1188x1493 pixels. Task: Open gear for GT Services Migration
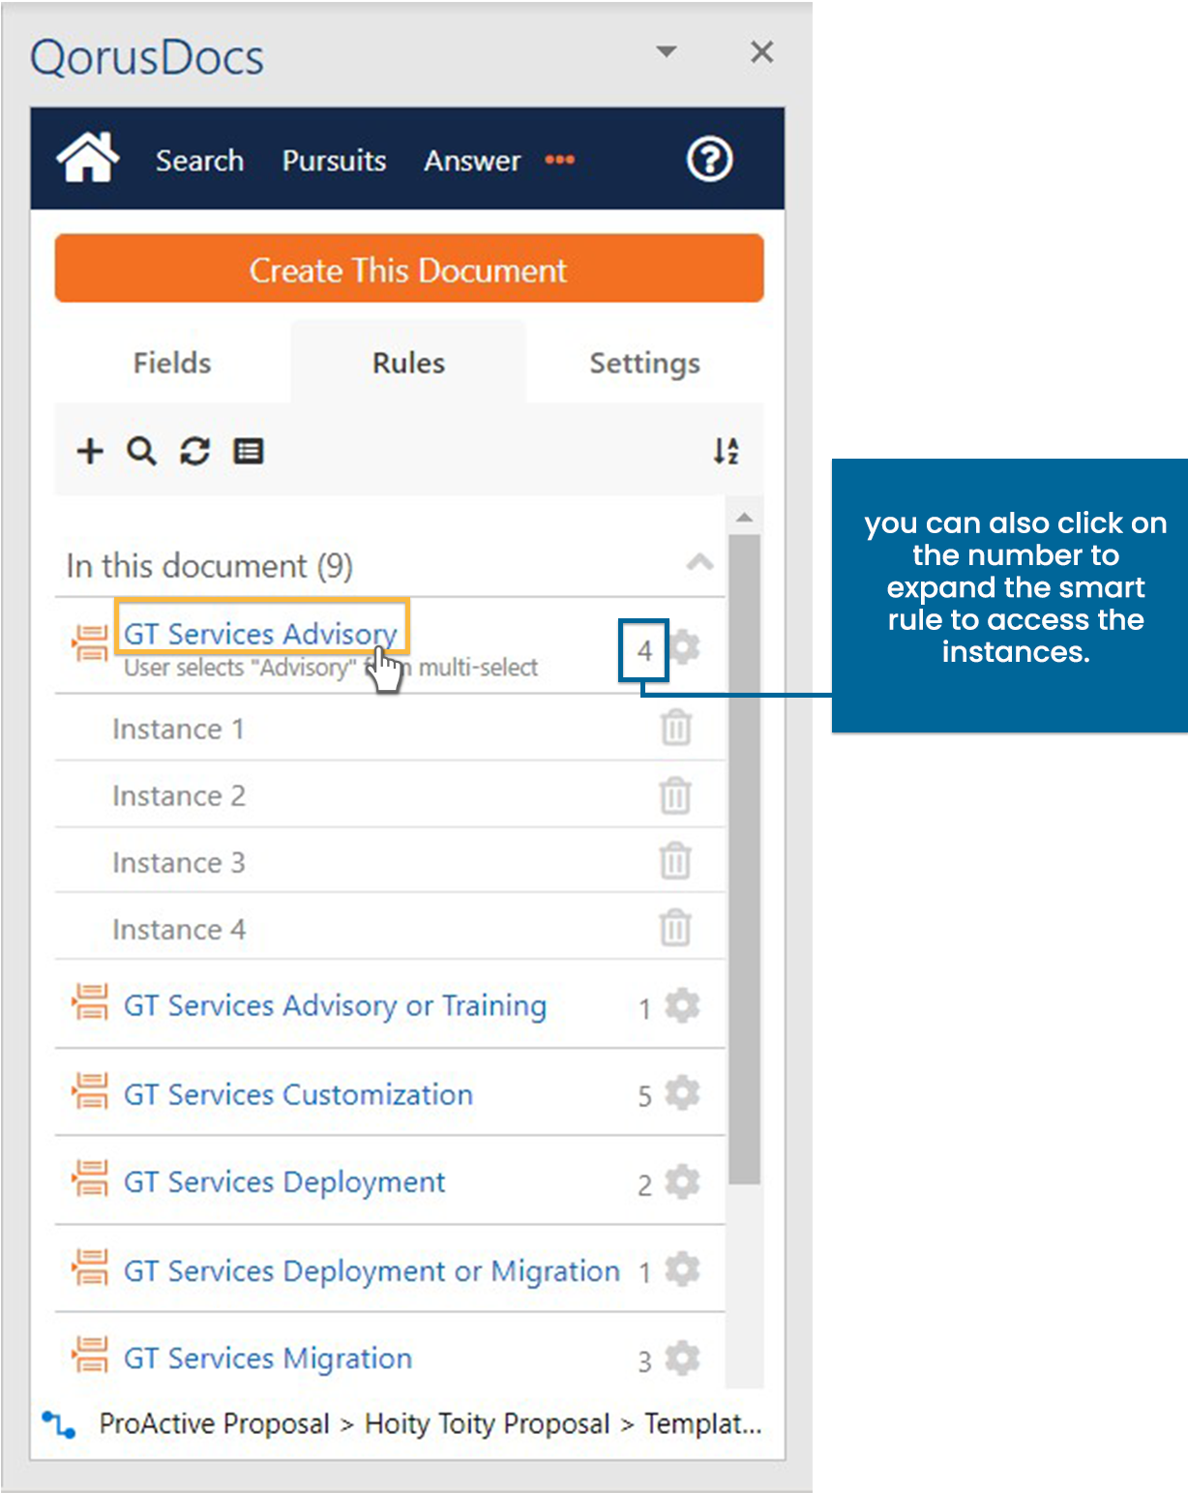(683, 1358)
